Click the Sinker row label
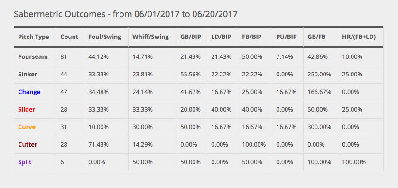Screen dimensions: 398x188 click(x=28, y=74)
